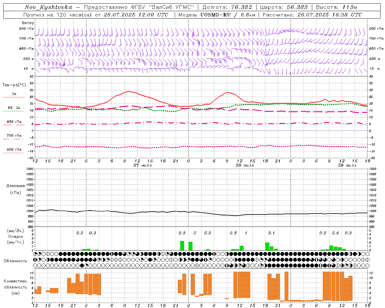Viewport: 385px width, 308px height.
Task: Click the (гПа) unit under Давление
Action: tap(16, 192)
